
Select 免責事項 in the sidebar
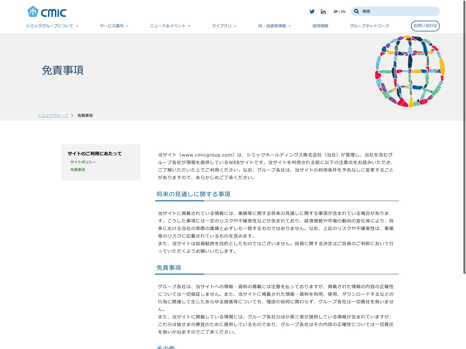(77, 170)
